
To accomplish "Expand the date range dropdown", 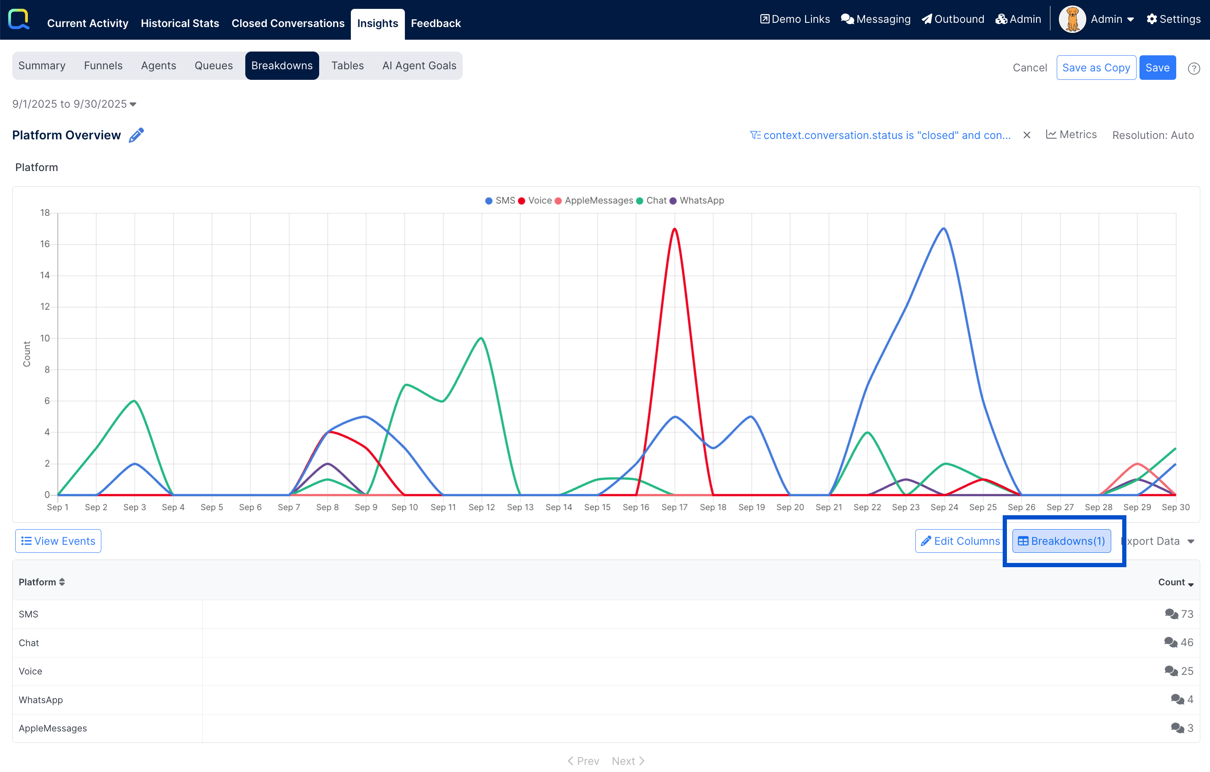I will click(x=74, y=104).
